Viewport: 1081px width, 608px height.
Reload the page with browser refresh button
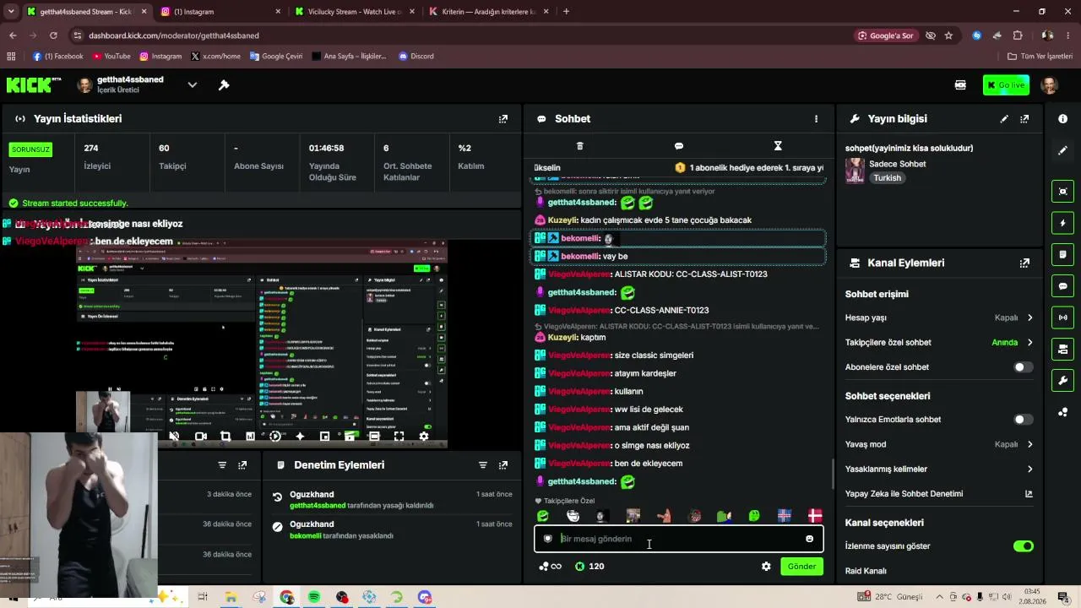(53, 35)
